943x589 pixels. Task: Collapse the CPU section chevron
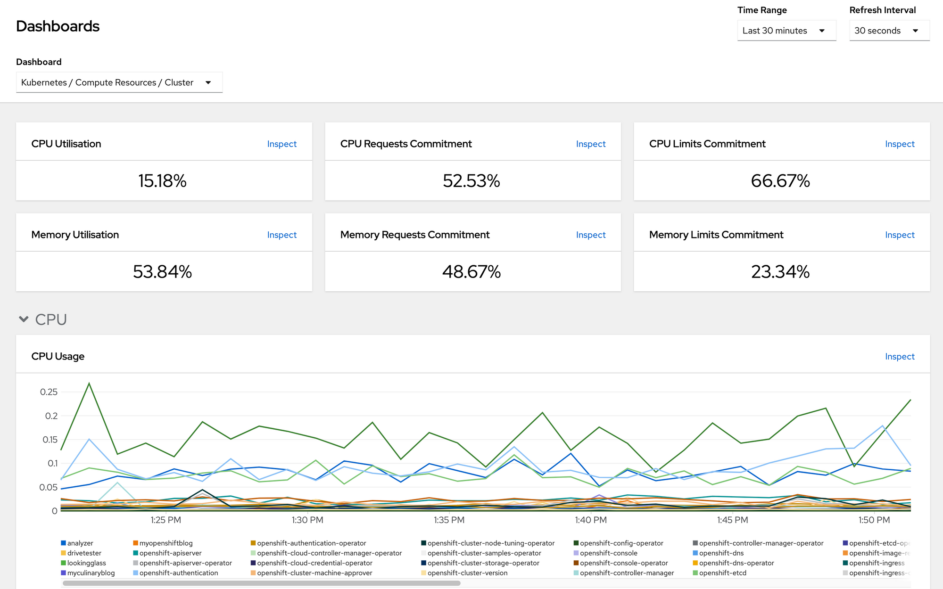click(x=24, y=319)
